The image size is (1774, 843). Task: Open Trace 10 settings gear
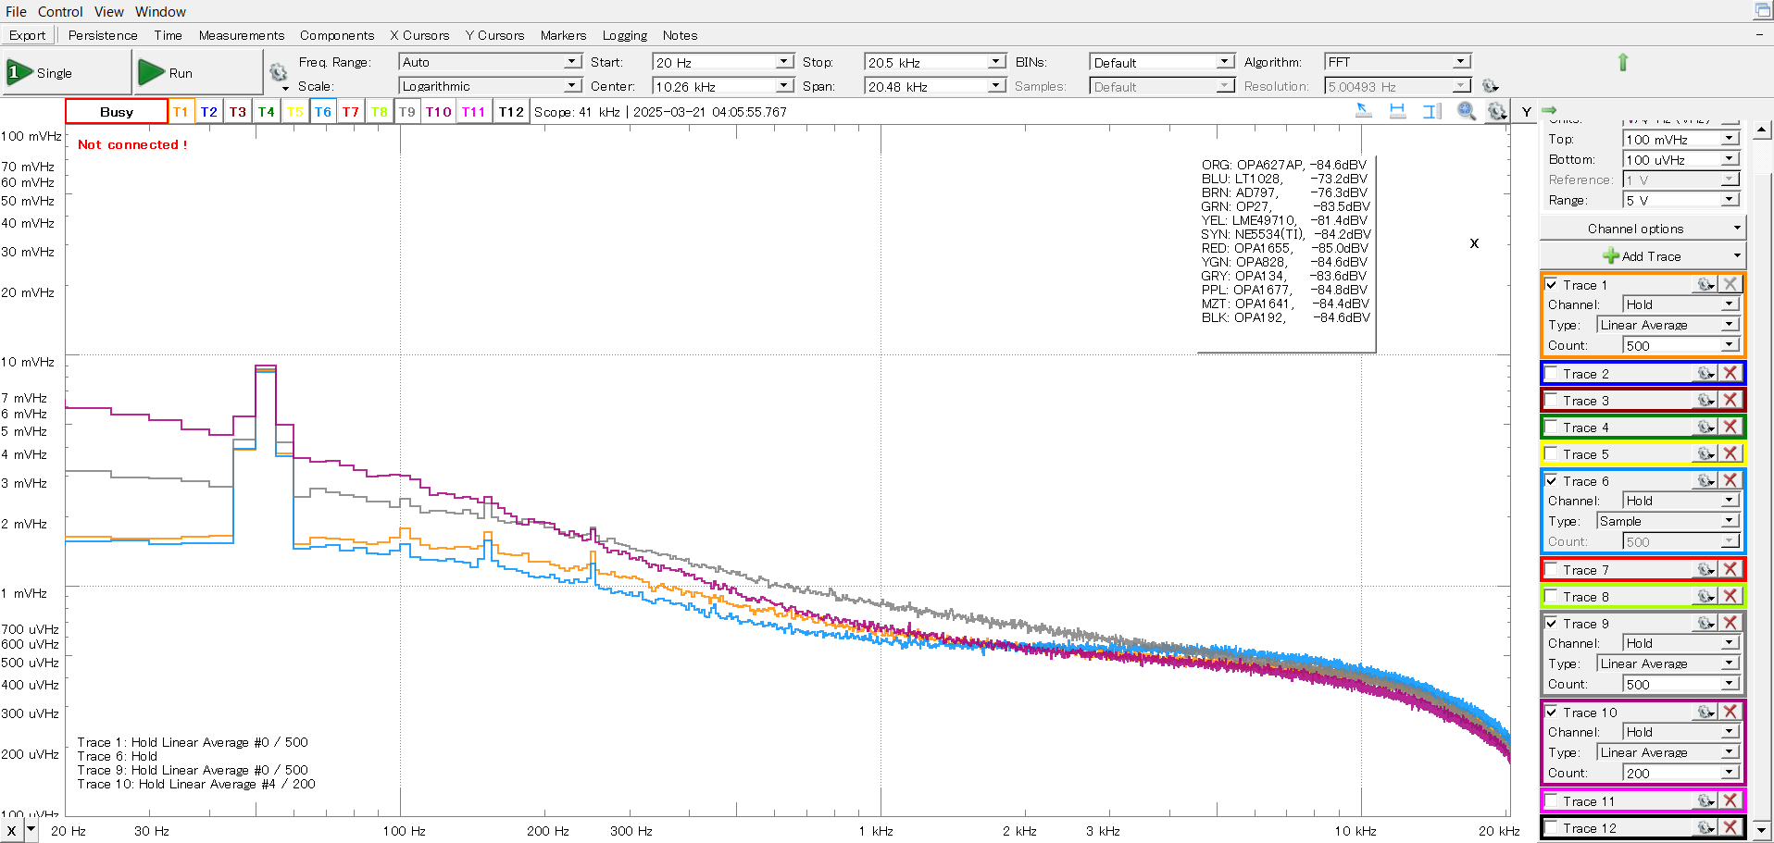(x=1705, y=712)
